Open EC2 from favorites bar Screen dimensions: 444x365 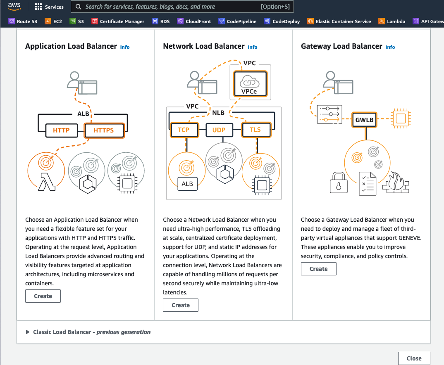(x=53, y=21)
